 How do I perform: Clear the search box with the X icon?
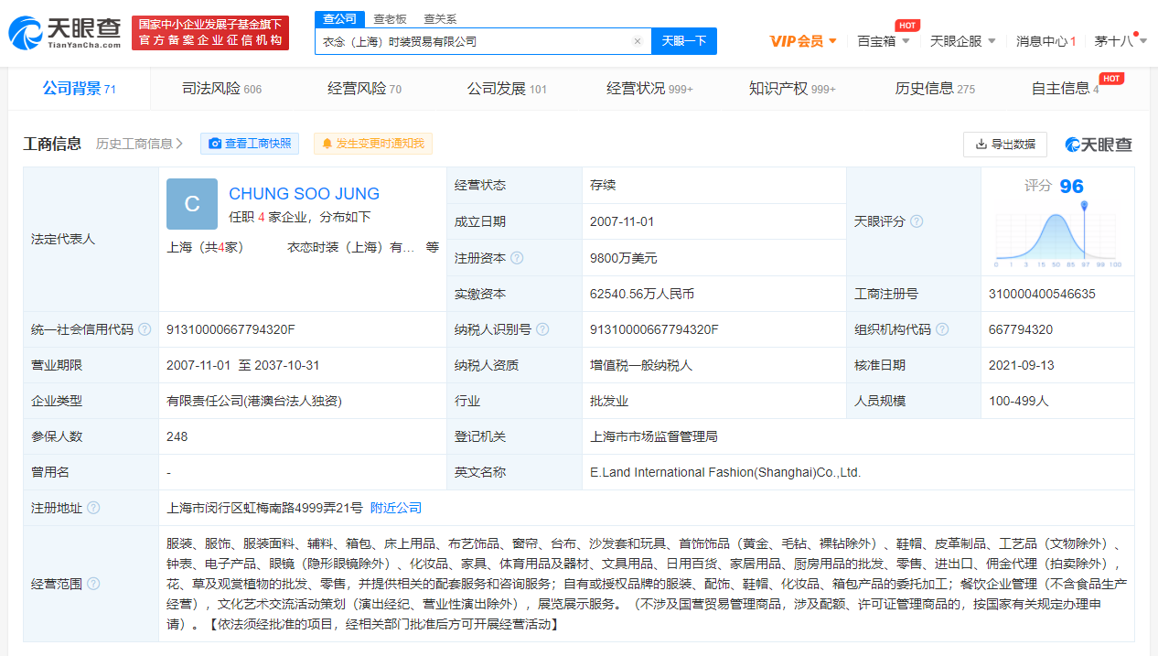638,41
